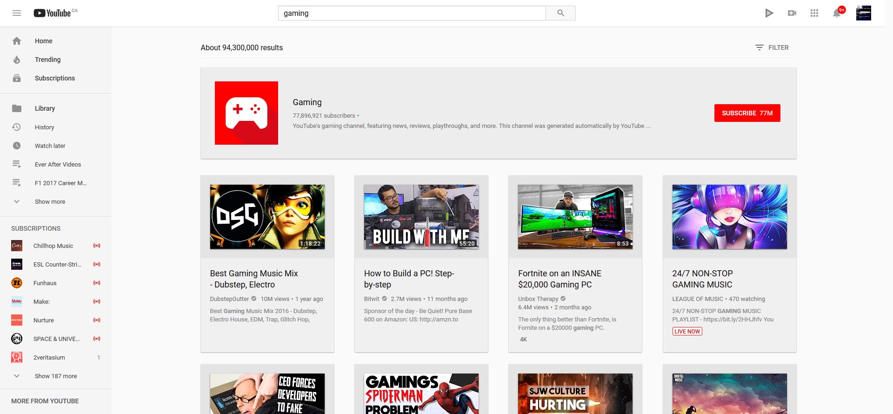Viewport: 893px width, 414px height.
Task: Open the account avatar menu
Action: pyautogui.click(x=864, y=13)
